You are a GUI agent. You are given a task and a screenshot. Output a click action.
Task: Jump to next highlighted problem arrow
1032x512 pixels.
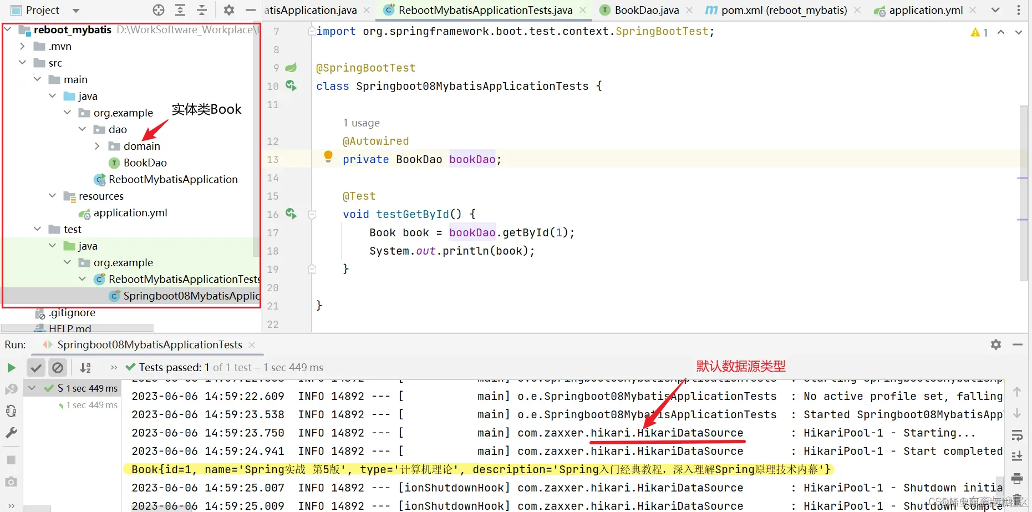point(1019,32)
